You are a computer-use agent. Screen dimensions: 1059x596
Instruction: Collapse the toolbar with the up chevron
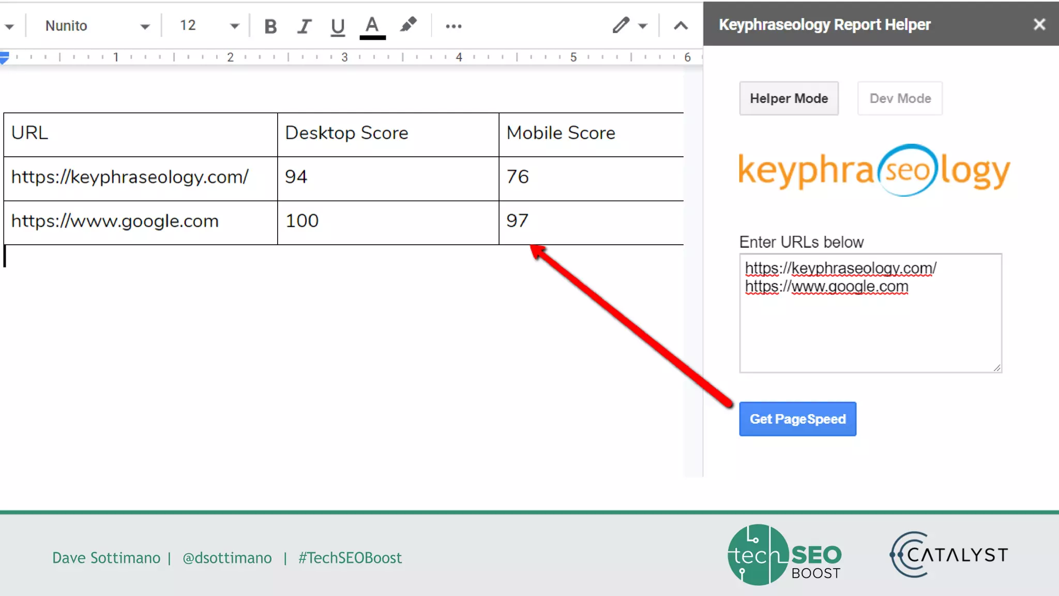[680, 26]
